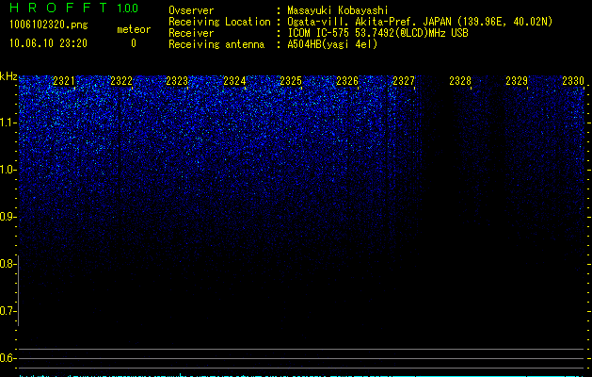The height and width of the screenshot is (377, 592).
Task: Click the 2326 time marker
Action: coord(347,81)
